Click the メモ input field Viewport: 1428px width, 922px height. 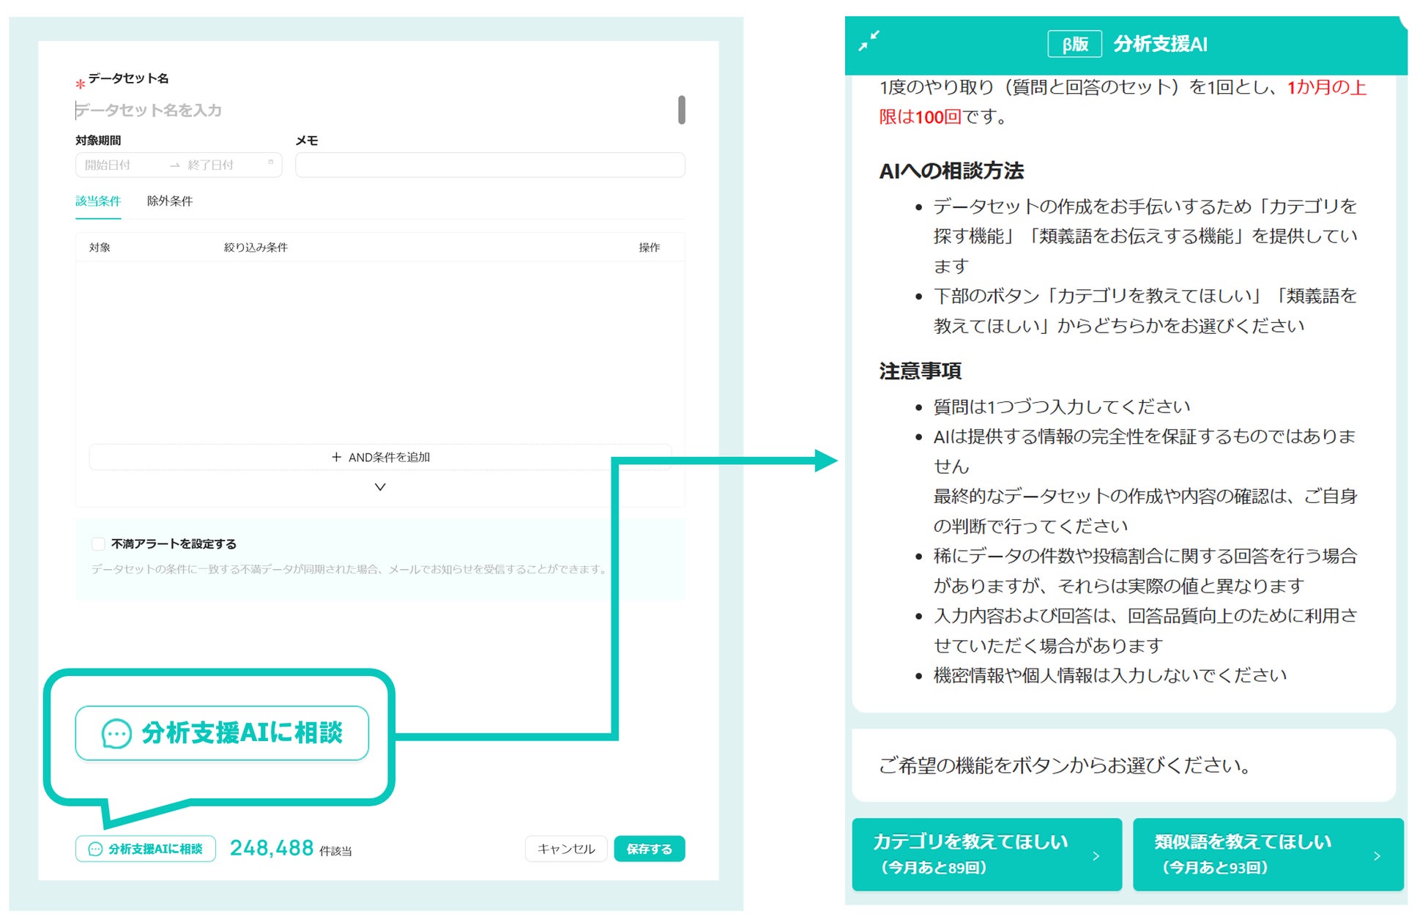click(490, 166)
